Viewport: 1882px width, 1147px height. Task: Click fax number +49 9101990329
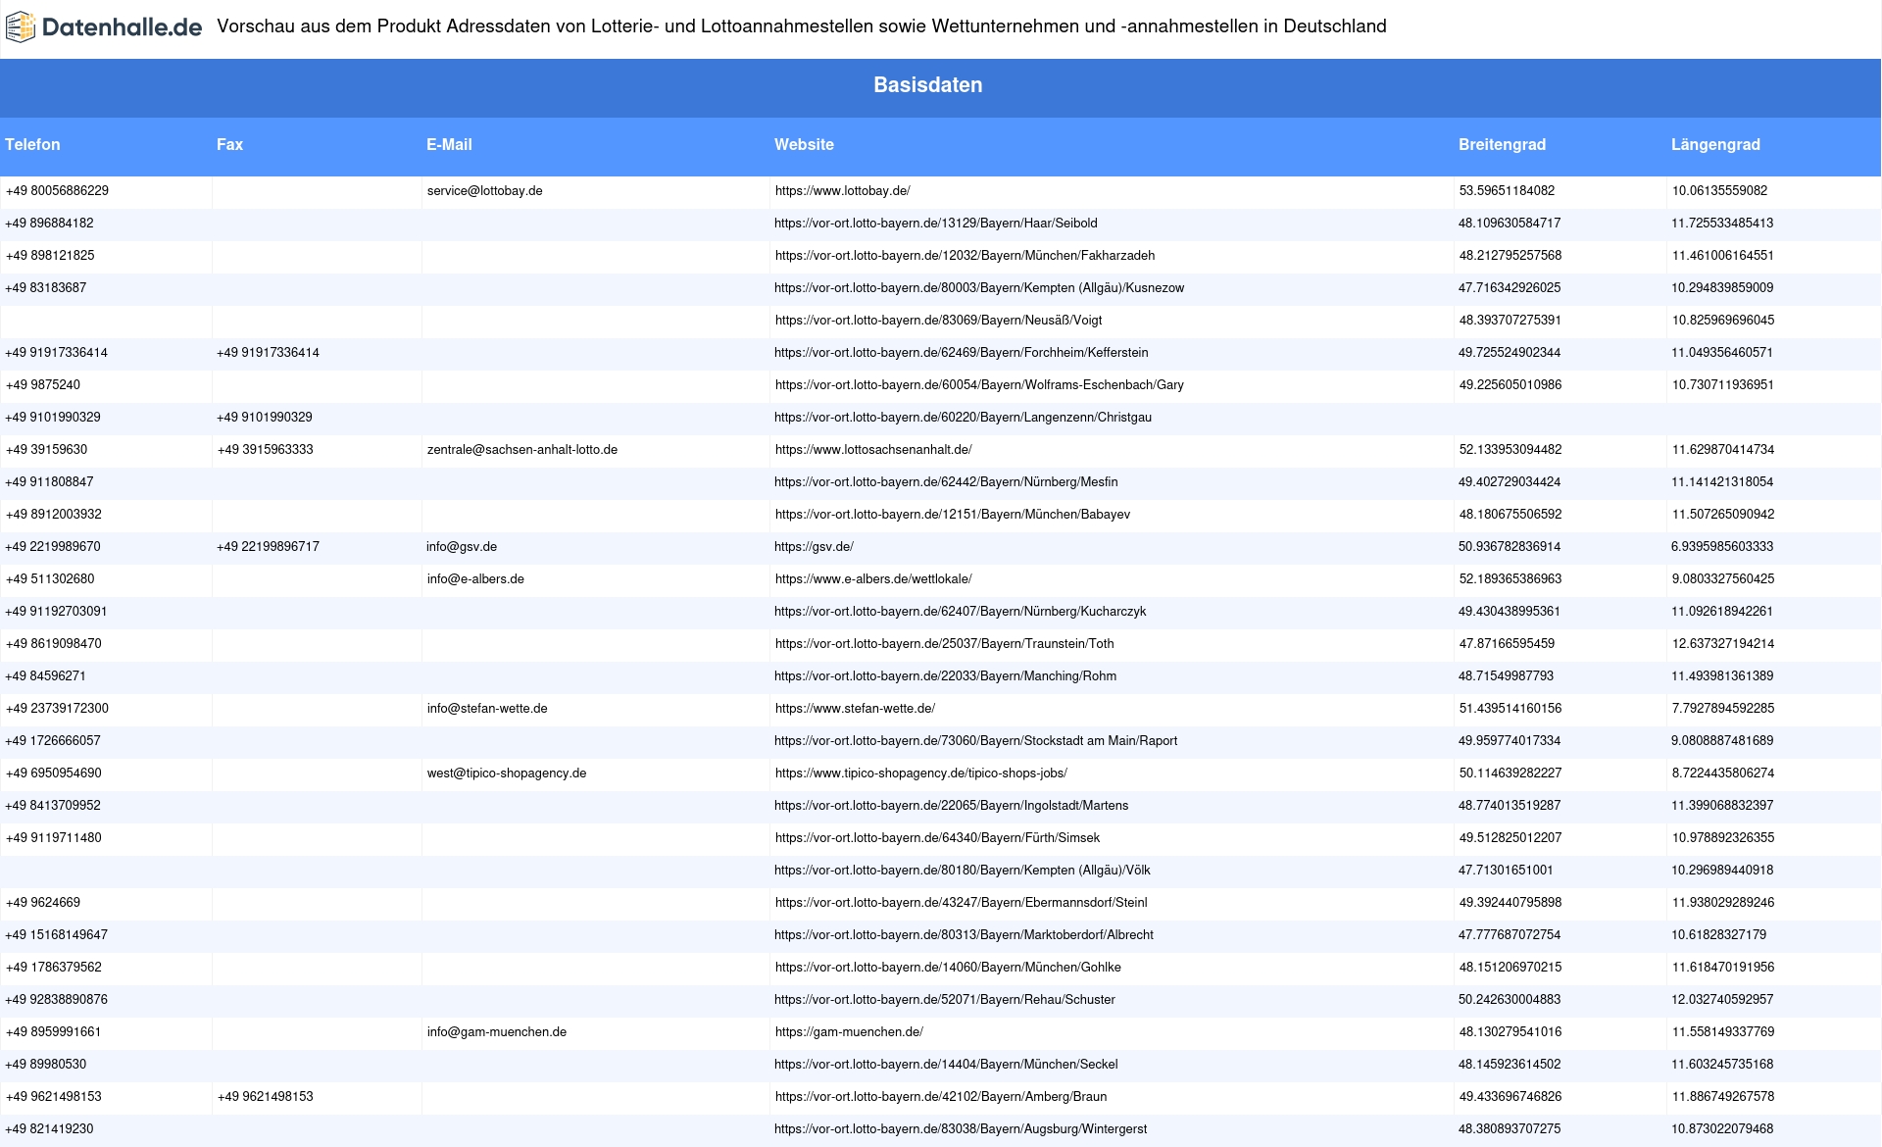click(265, 418)
